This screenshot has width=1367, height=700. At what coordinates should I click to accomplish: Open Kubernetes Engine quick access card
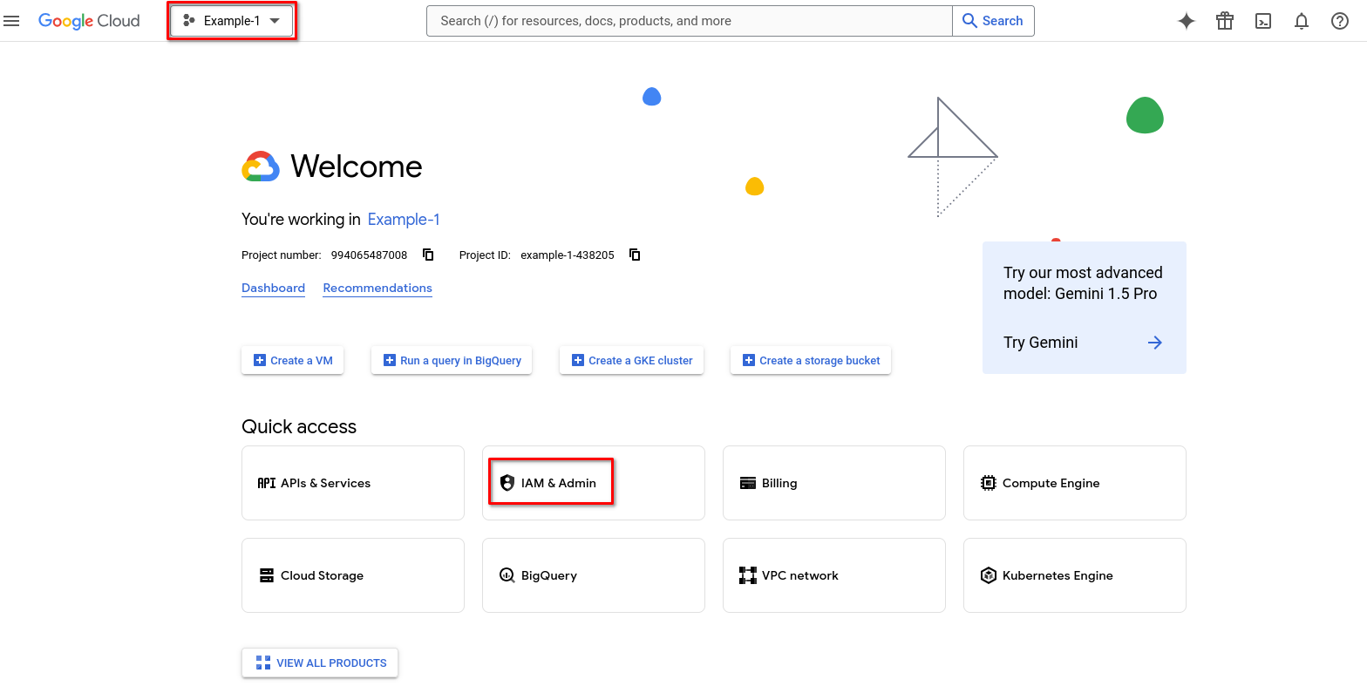pyautogui.click(x=1075, y=575)
